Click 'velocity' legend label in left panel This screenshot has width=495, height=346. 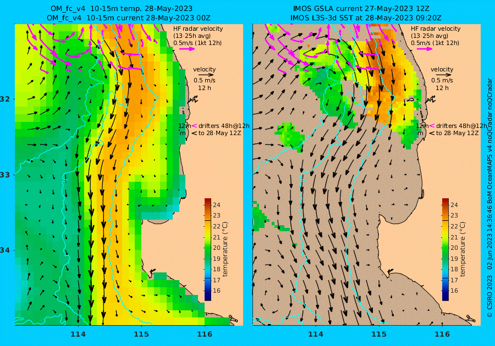coord(204,69)
